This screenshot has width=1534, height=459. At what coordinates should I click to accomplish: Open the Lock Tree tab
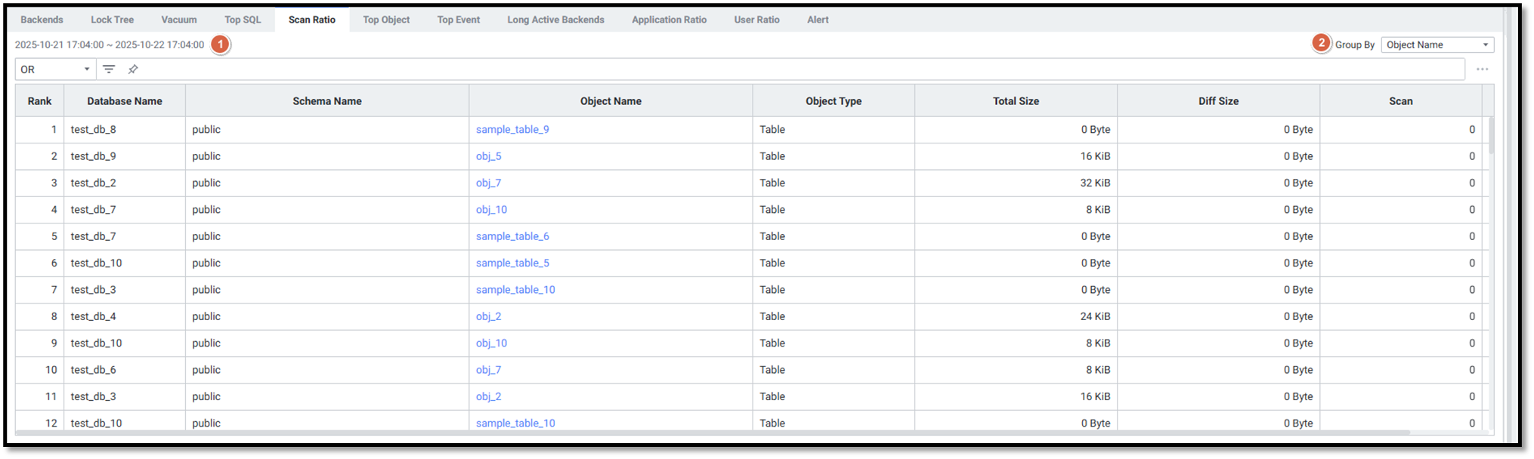pos(112,20)
